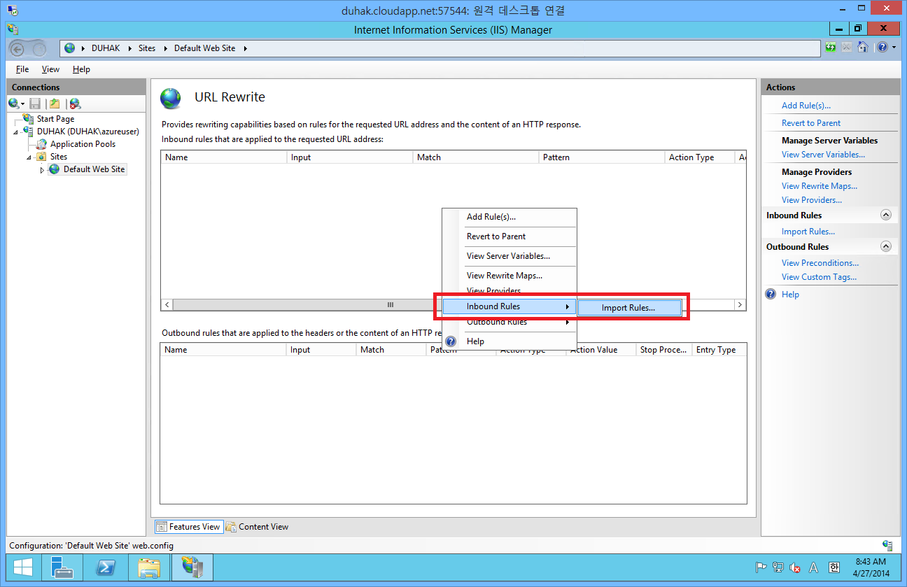This screenshot has width=907, height=587.
Task: Open Server Manager from the taskbar
Action: coord(62,567)
